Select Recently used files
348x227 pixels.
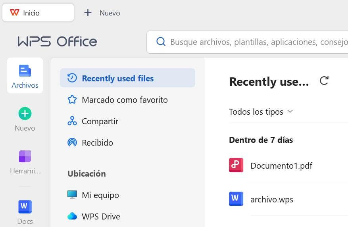[x=127, y=78]
